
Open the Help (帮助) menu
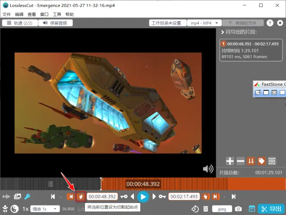[x=69, y=14]
